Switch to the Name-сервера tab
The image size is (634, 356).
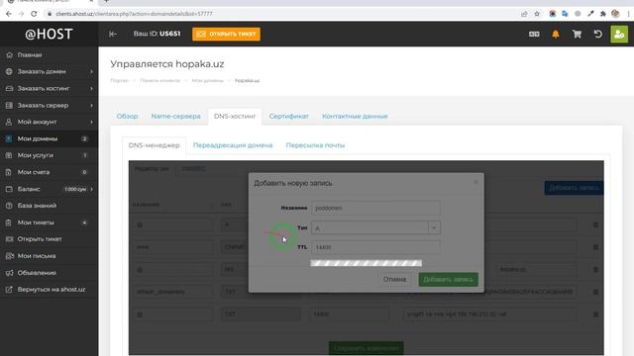coord(176,117)
